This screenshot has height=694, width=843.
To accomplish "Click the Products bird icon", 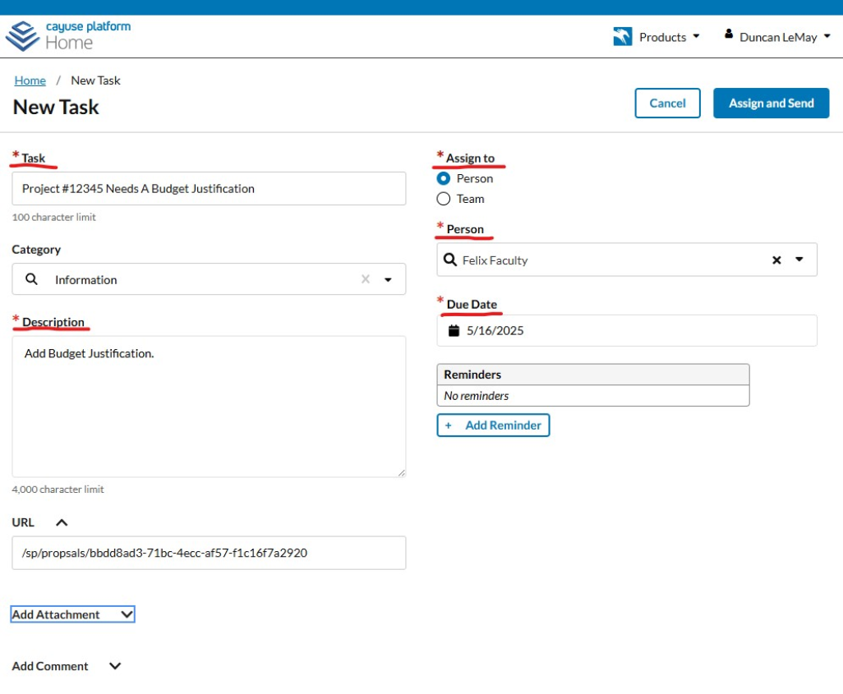I will (x=623, y=37).
